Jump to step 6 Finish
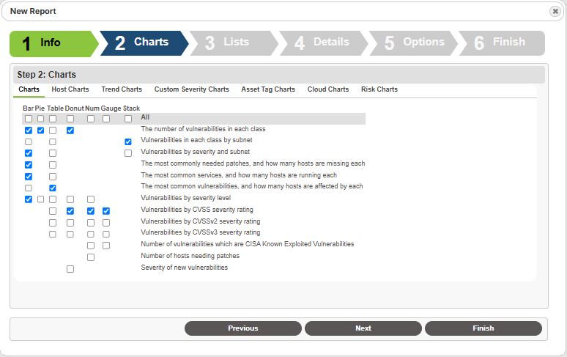The image size is (567, 357). (x=502, y=43)
